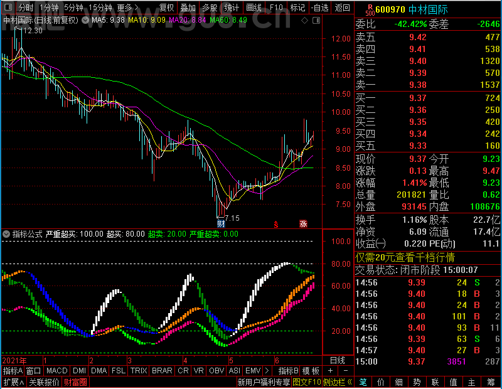Viewport: 502px width, 389px height.
Task: Remove stock from 自选 watchlist
Action: (x=319, y=8)
